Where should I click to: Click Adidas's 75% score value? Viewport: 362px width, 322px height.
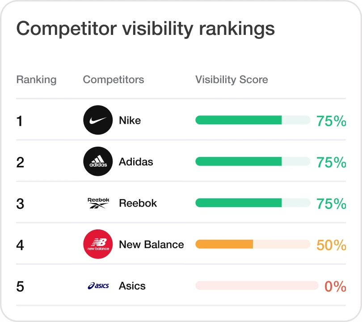(x=331, y=162)
